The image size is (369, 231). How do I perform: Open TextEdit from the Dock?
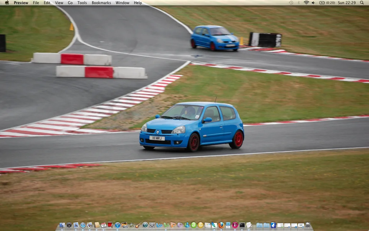[249, 225]
